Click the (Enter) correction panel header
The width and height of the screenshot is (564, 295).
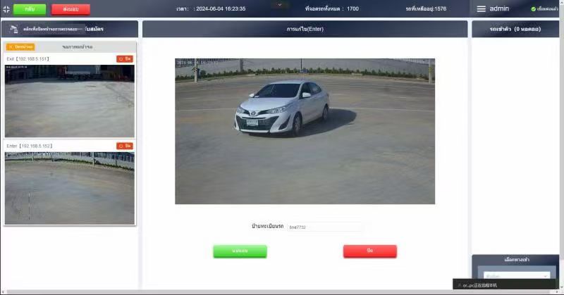tap(305, 29)
